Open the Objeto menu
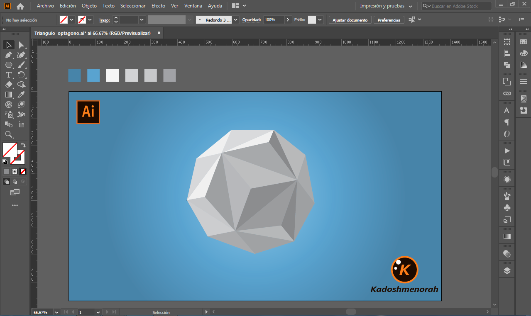Image resolution: width=531 pixels, height=316 pixels. (x=89, y=6)
